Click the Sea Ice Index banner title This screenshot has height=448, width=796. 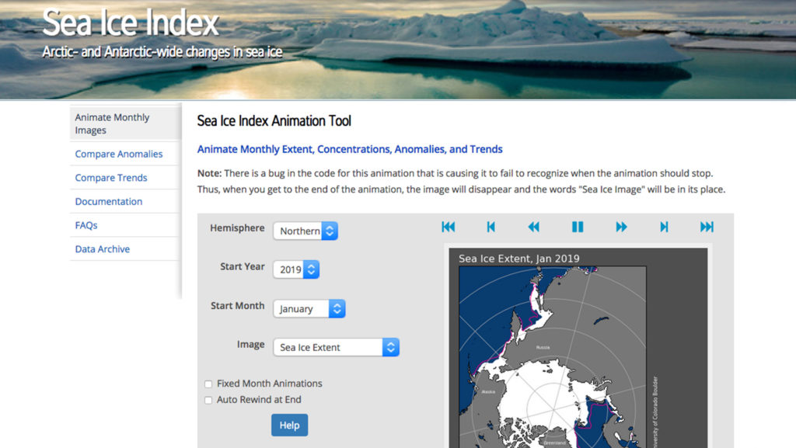(131, 23)
